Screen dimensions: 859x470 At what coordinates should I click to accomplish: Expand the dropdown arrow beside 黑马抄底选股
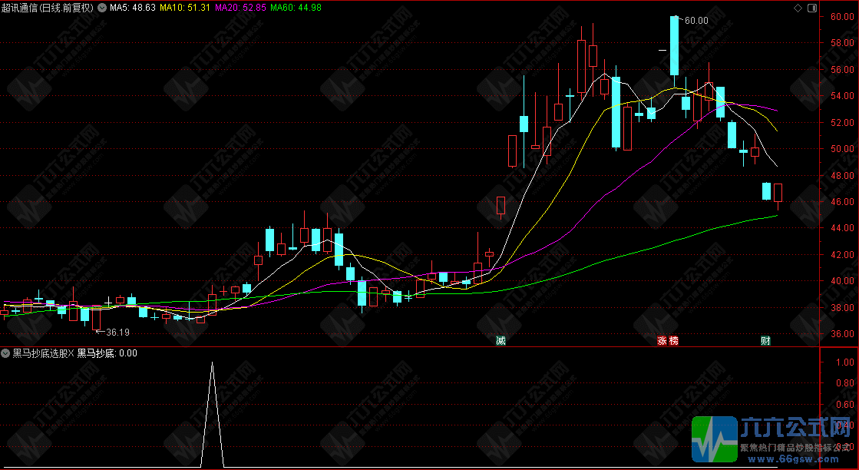tap(7, 353)
